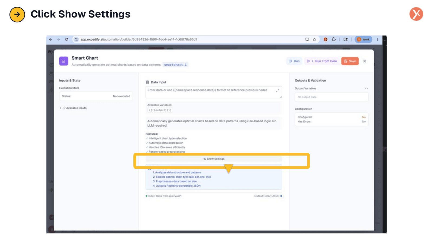Click the Inputs & State heading
The width and height of the screenshot is (433, 243).
point(70,80)
